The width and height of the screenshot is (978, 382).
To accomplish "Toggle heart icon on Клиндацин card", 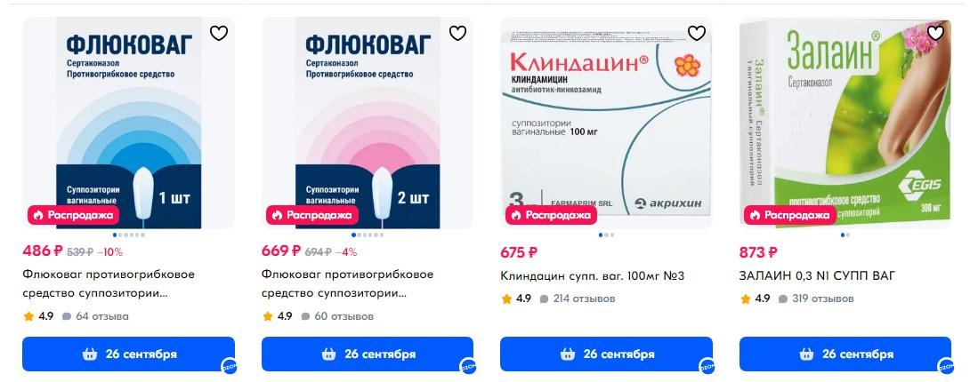I will (697, 33).
